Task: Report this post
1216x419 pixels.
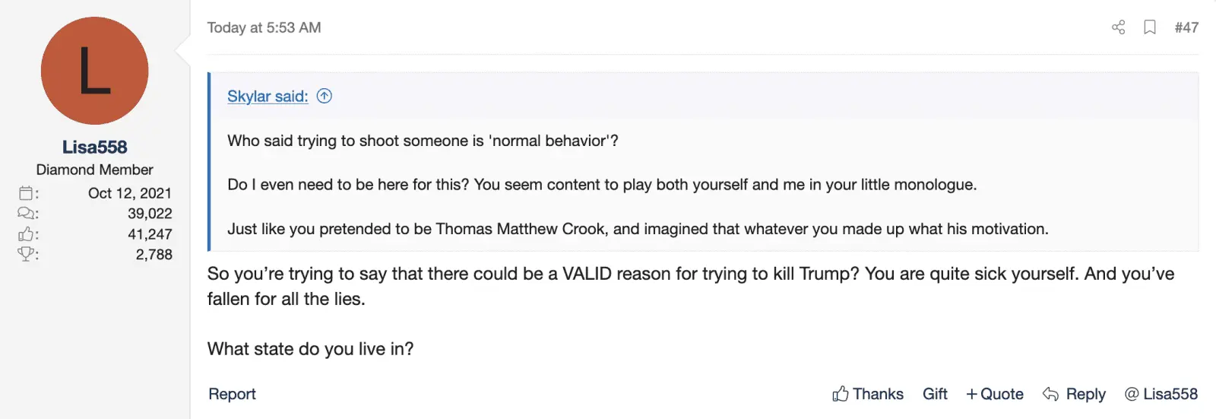Action: 232,394
